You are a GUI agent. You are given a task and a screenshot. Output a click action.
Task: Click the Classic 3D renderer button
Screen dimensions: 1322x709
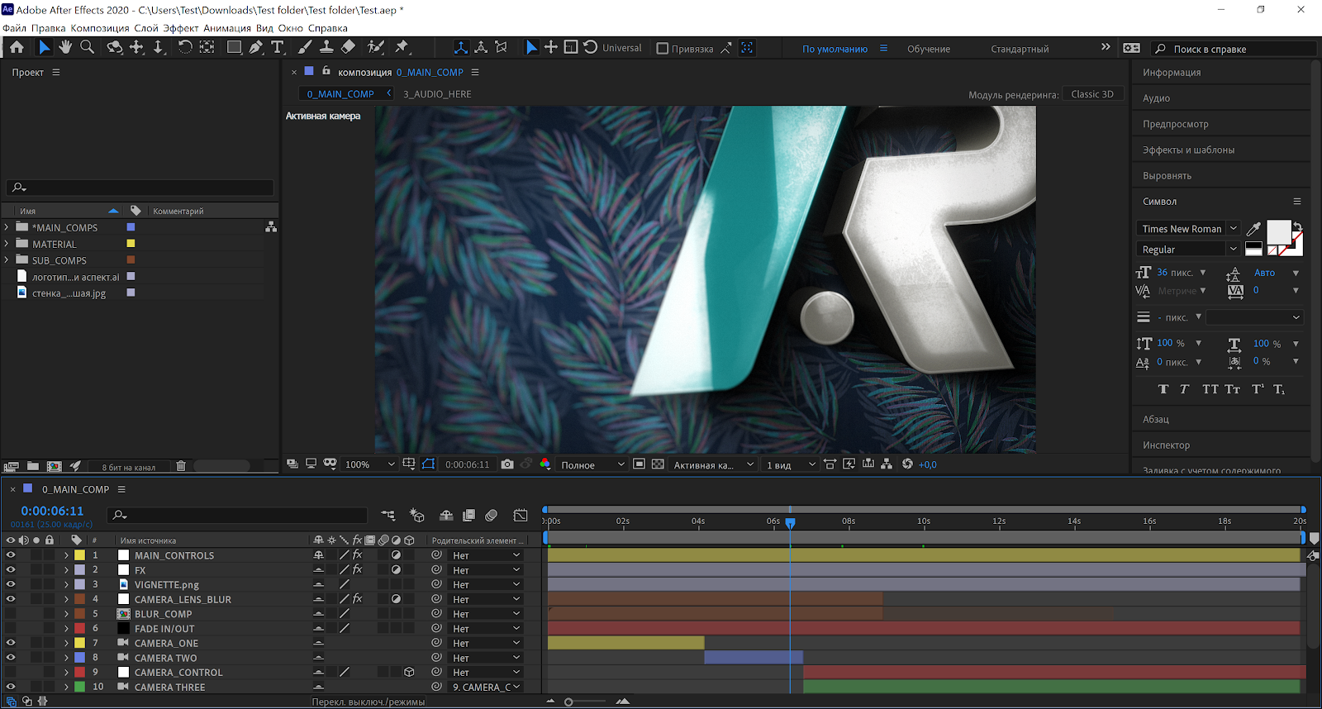pos(1091,94)
